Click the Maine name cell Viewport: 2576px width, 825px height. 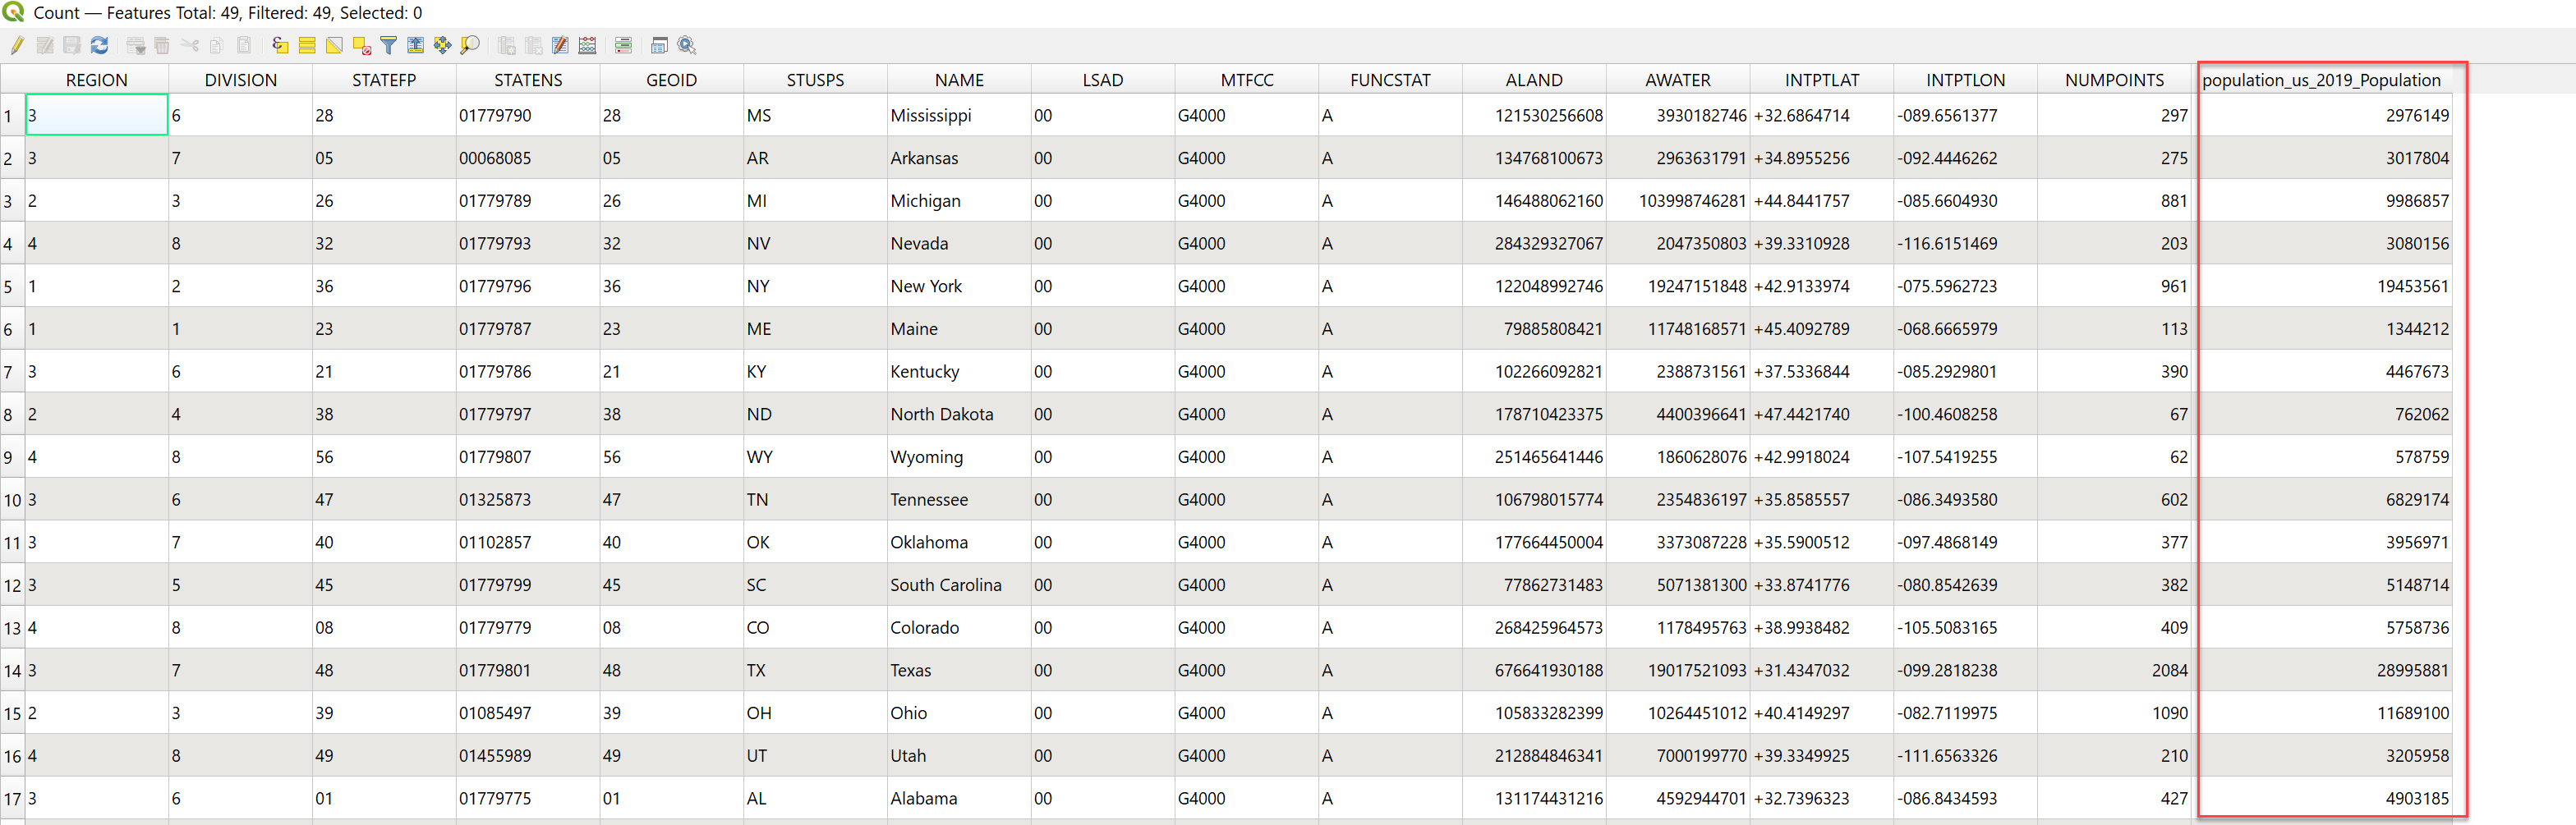959,328
